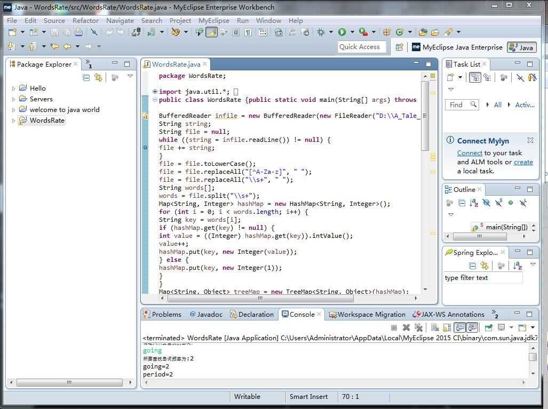Expand the Hello project in Package Explorer
The height and width of the screenshot is (409, 548).
click(13, 89)
